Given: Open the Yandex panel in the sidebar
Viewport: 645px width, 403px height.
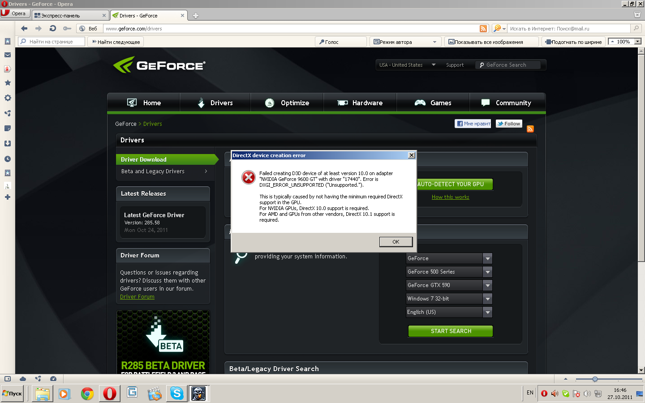Looking at the screenshot, I should click(x=8, y=69).
